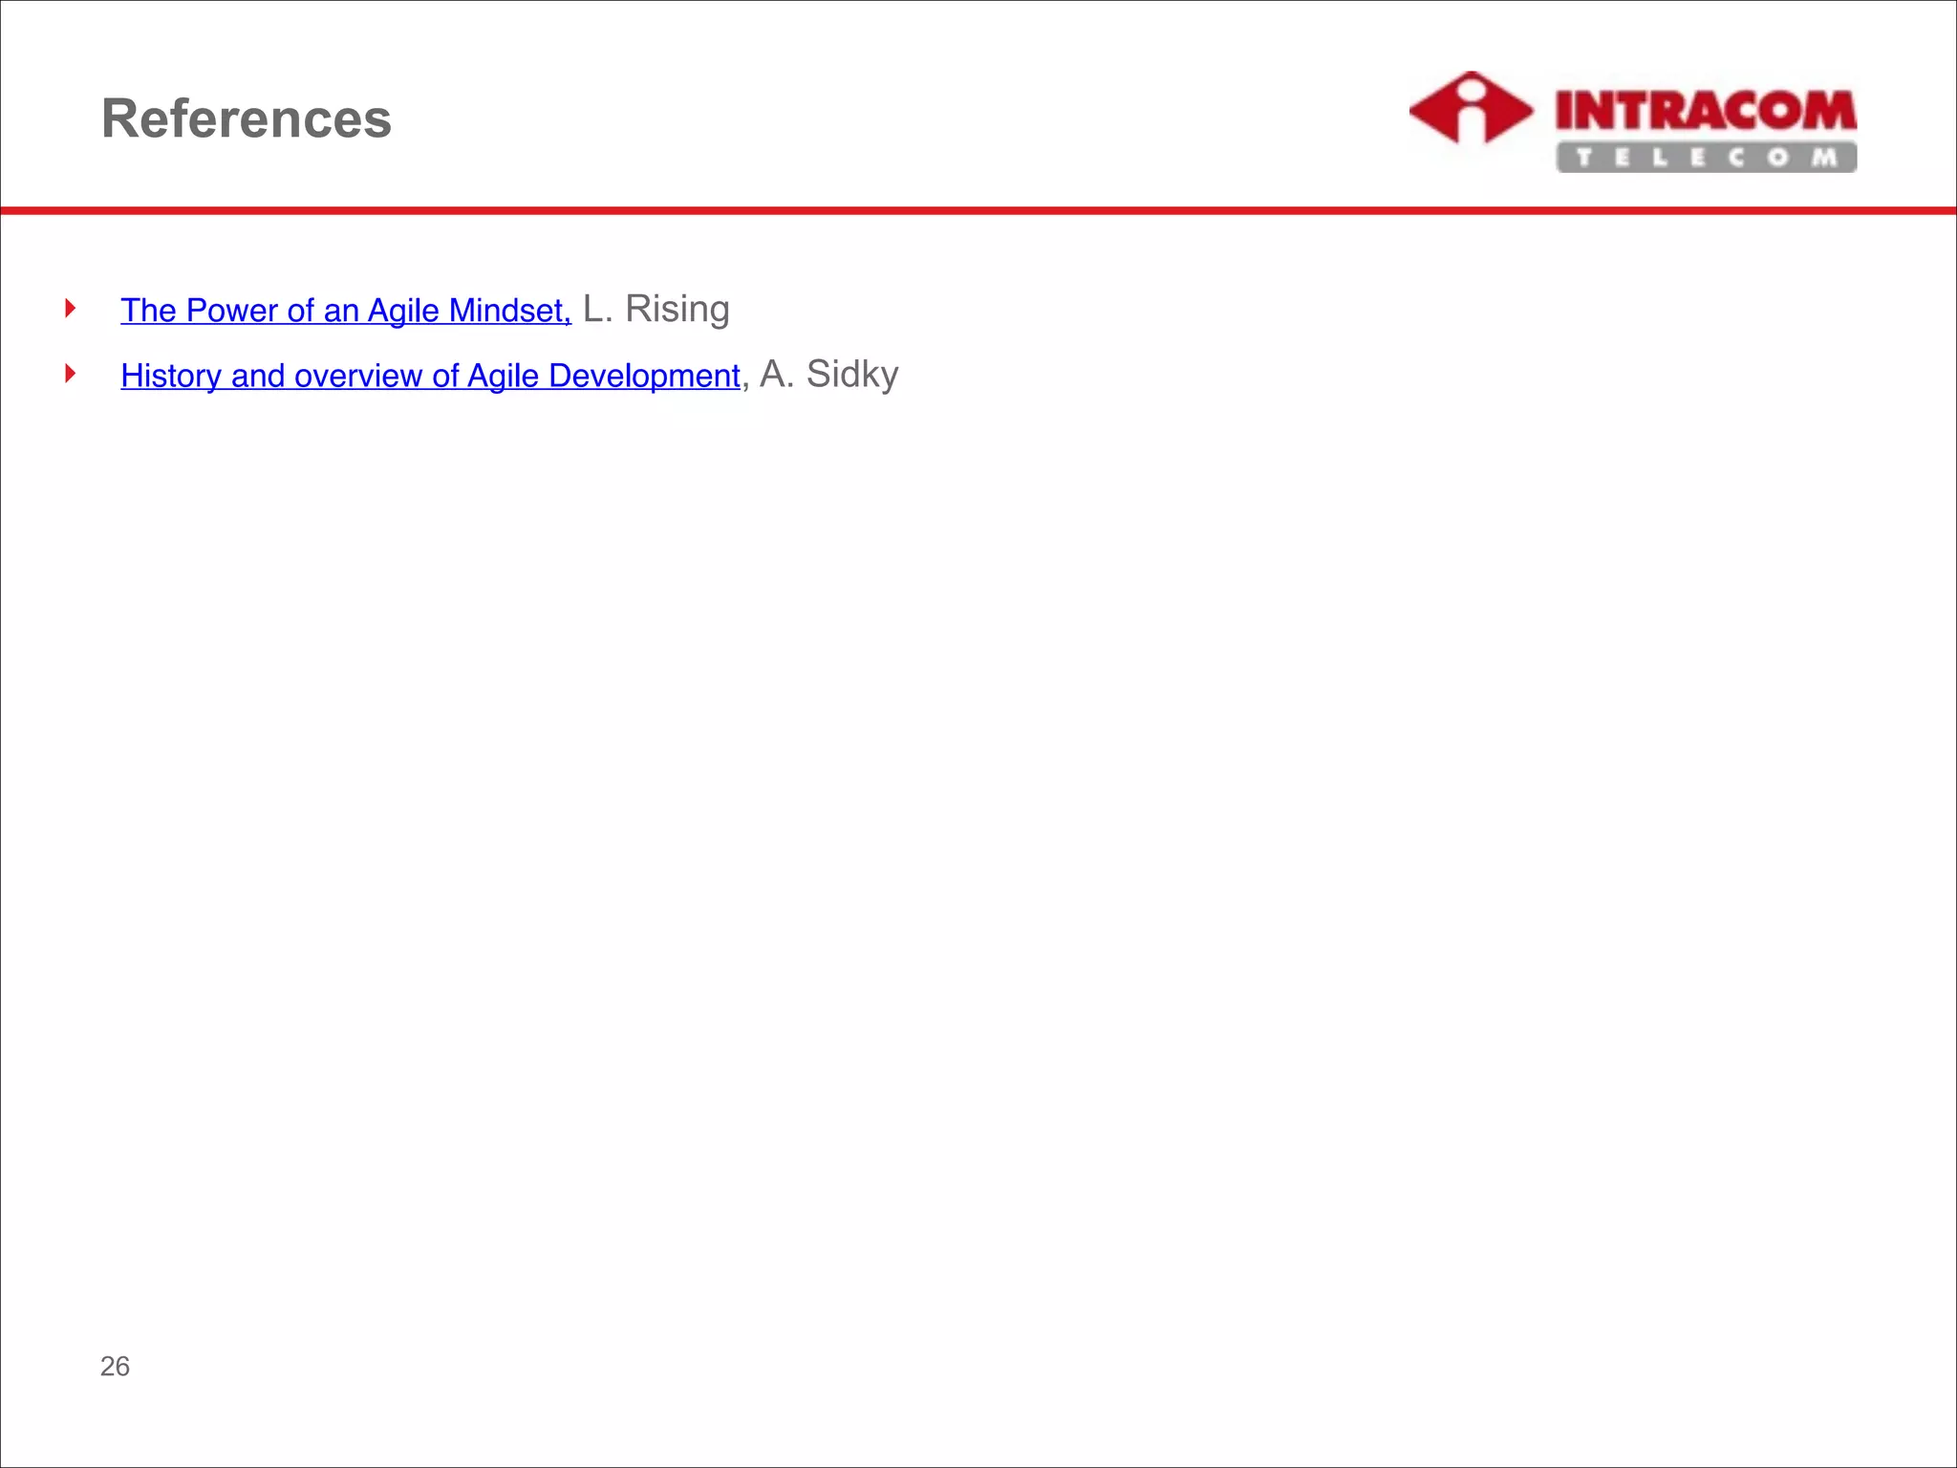1957x1468 pixels.
Task: Click the INTRACOM red wordmark
Action: (x=1706, y=111)
